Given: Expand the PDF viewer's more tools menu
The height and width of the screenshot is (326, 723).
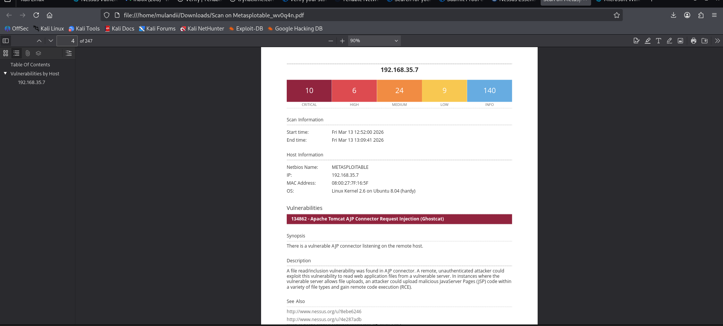Looking at the screenshot, I should [x=717, y=41].
